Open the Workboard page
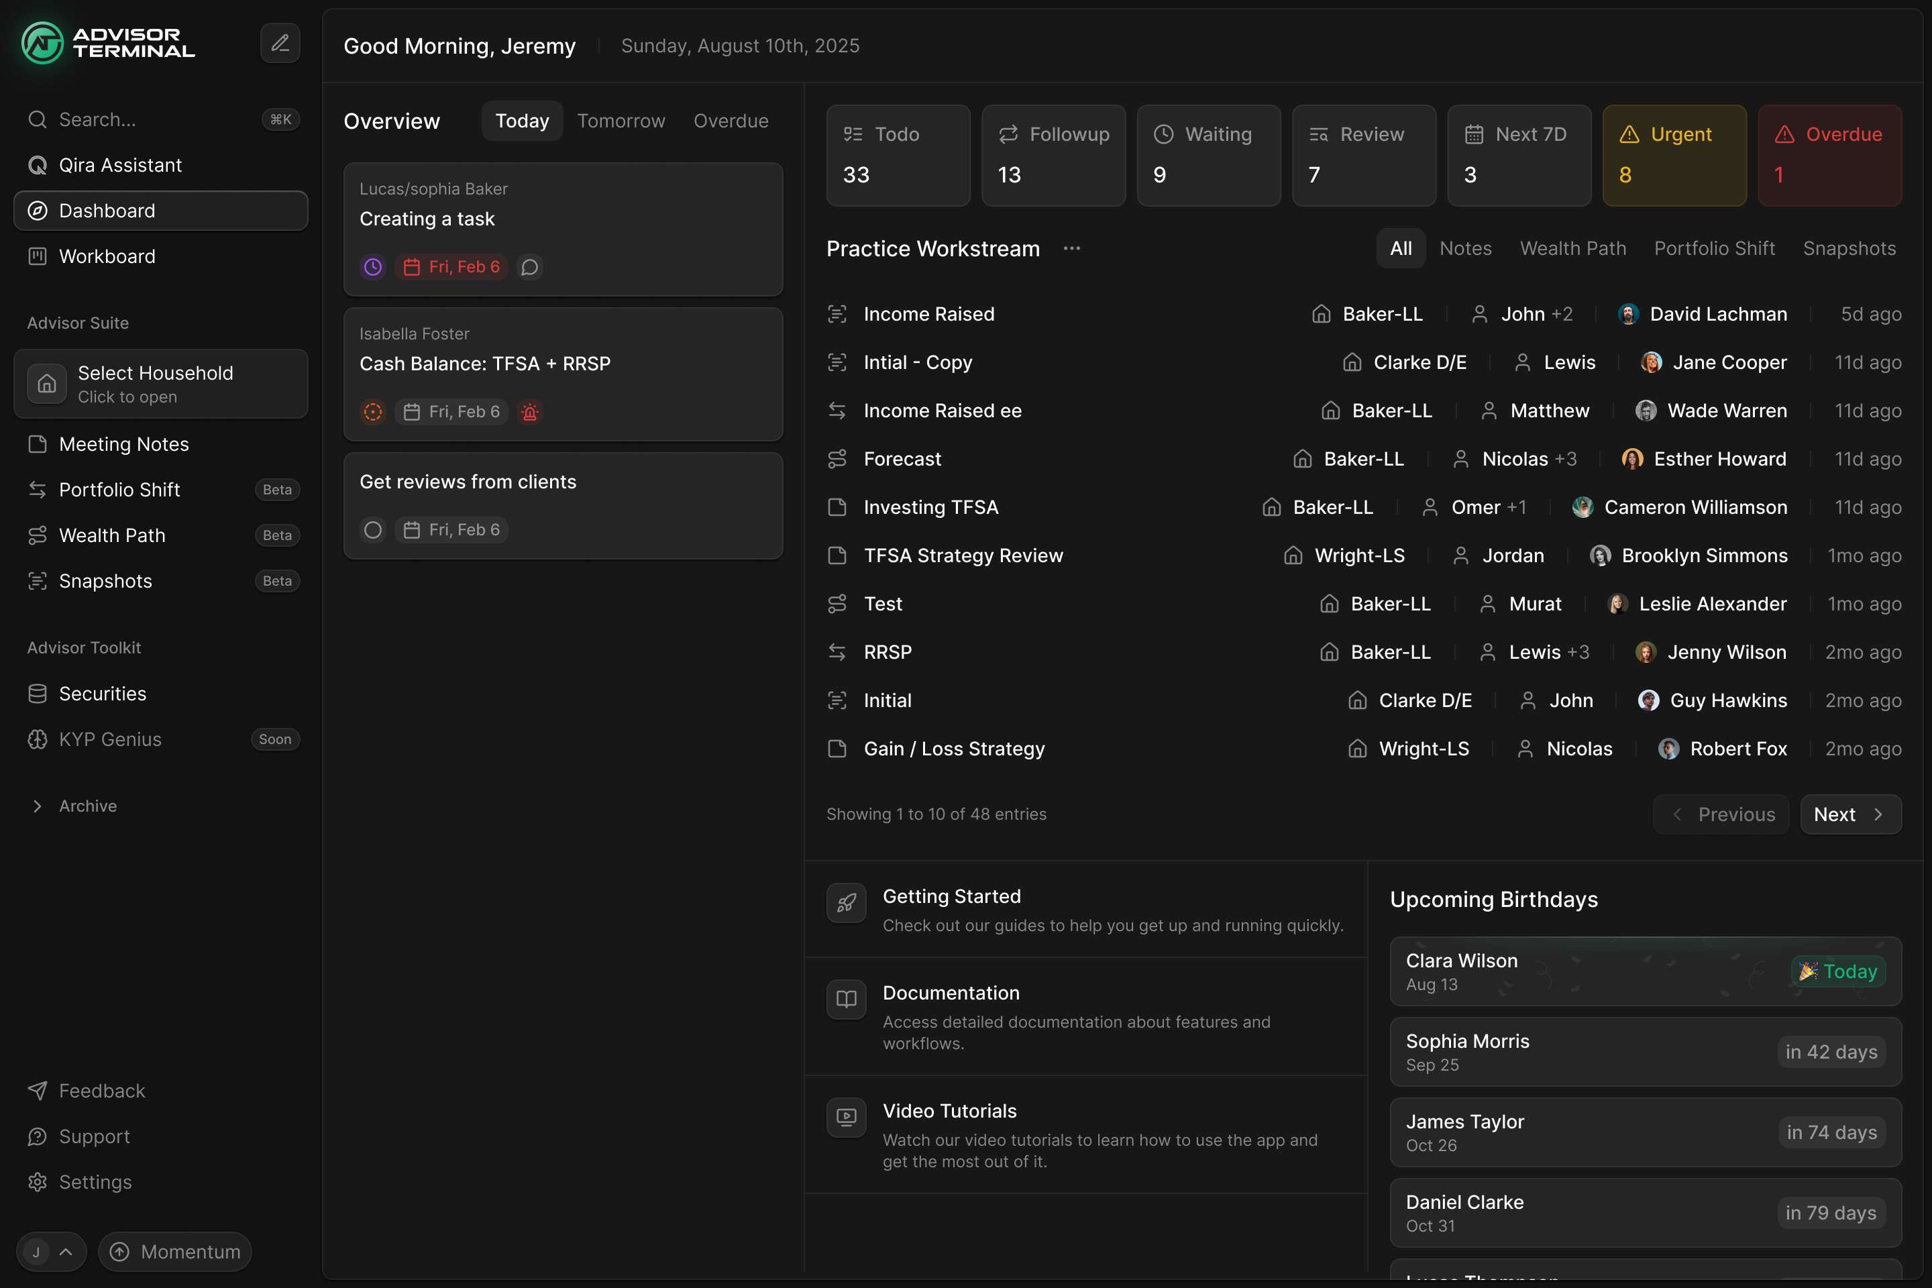The image size is (1932, 1288). pos(161,256)
